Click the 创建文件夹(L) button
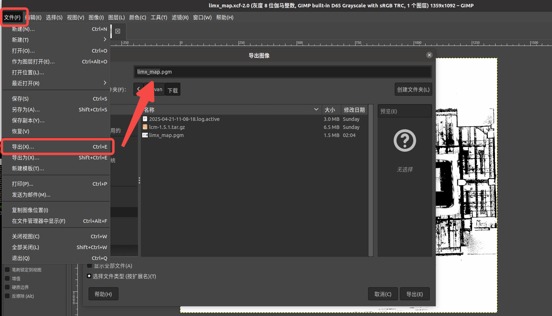Image resolution: width=552 pixels, height=316 pixels. [413, 89]
